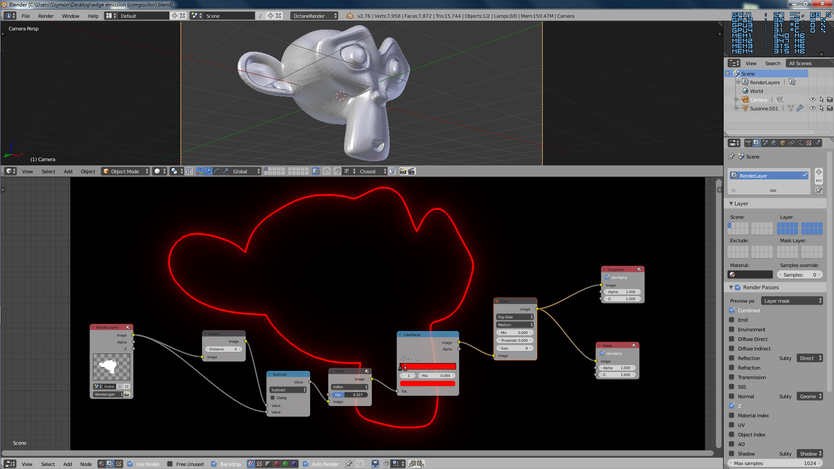Toggle the red channel backdrop display

tap(277, 464)
